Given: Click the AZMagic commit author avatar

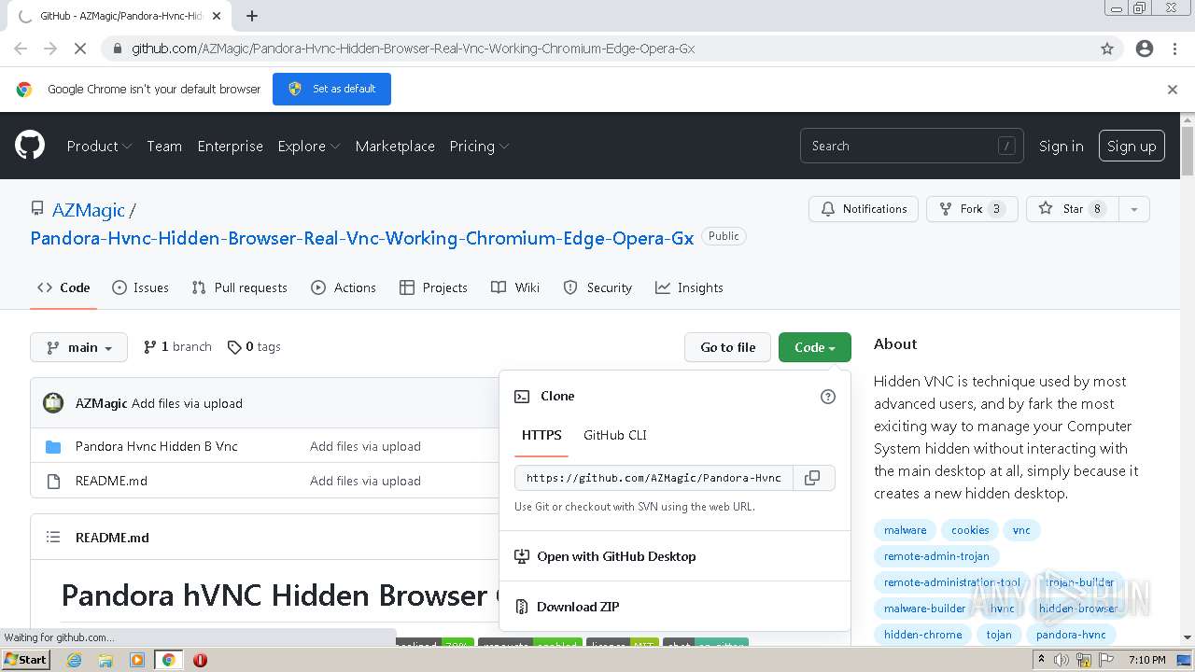Looking at the screenshot, I should click(54, 403).
